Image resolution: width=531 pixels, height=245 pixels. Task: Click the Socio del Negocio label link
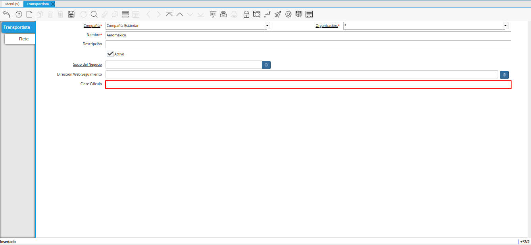[87, 64]
